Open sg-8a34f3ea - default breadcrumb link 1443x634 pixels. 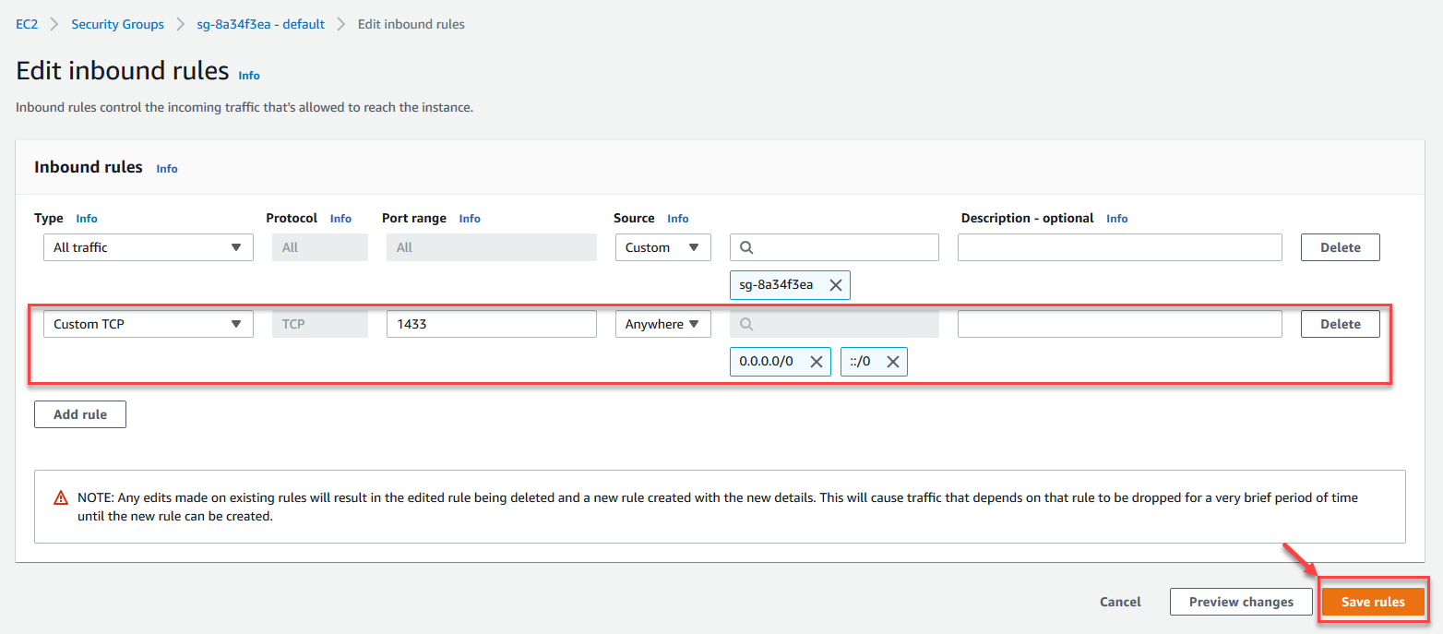click(x=261, y=24)
